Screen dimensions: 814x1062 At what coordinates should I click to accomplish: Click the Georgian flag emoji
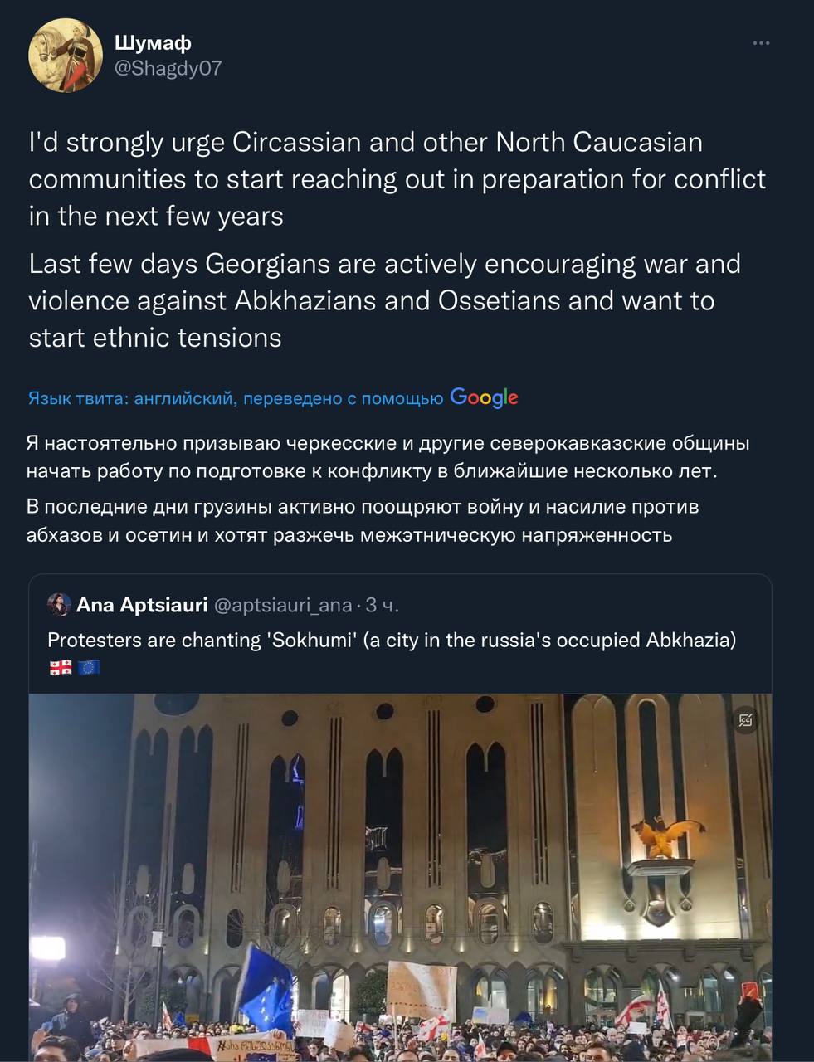[x=61, y=667]
